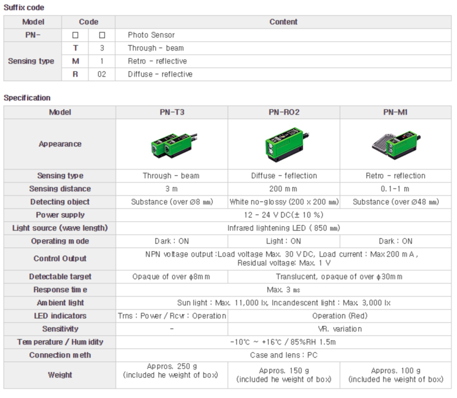Screen dimensions: 457x398
Task: Click the 'PN-M1' column header
Action: (x=395, y=112)
